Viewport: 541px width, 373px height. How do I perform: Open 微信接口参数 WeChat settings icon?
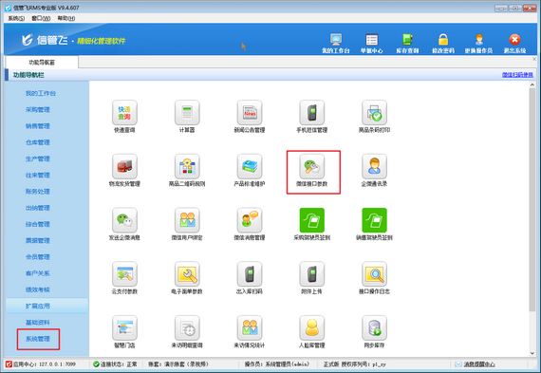click(312, 167)
